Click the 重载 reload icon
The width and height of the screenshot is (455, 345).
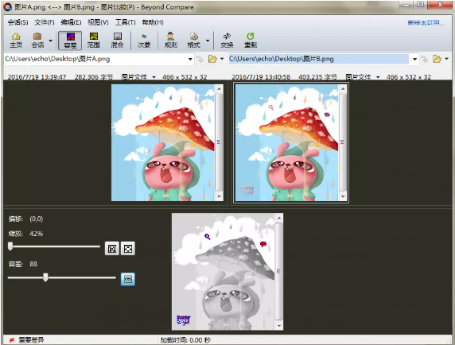pos(251,41)
